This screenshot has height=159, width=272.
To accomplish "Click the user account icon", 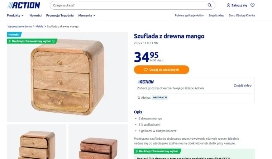I will (x=228, y=5).
